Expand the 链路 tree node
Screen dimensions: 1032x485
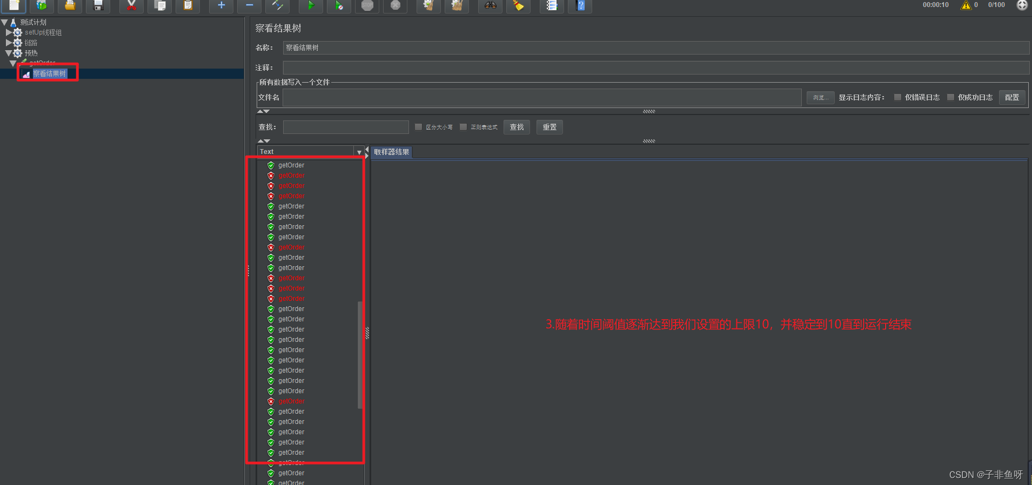pos(9,43)
